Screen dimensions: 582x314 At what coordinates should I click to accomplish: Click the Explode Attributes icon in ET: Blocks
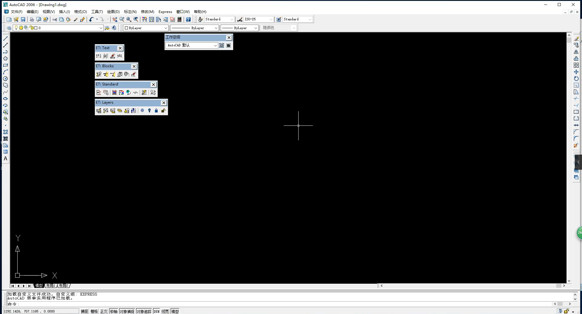tap(134, 74)
